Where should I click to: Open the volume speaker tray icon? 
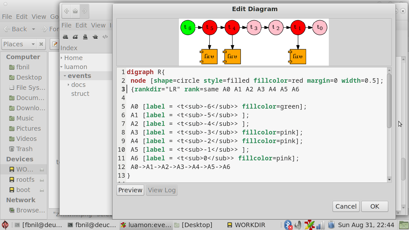(298, 225)
